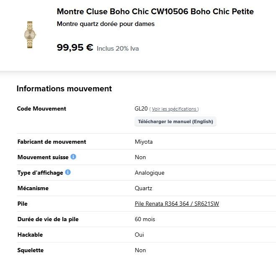This screenshot has width=276, height=266.
Task: Click the Analogique display type value
Action: tap(150, 173)
